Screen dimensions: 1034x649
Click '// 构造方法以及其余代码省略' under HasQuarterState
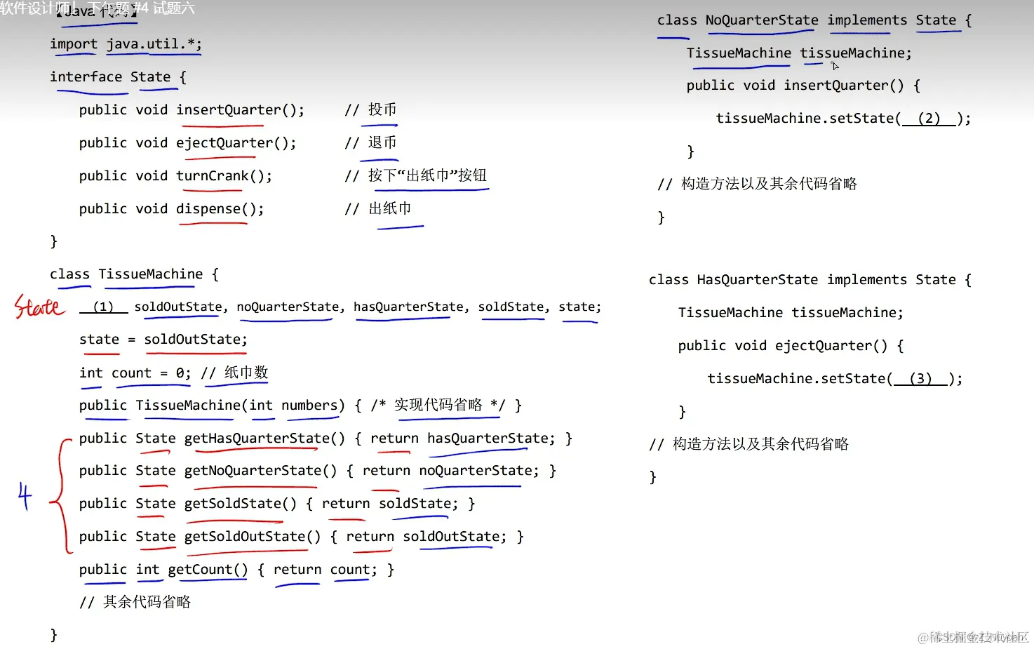(x=749, y=444)
